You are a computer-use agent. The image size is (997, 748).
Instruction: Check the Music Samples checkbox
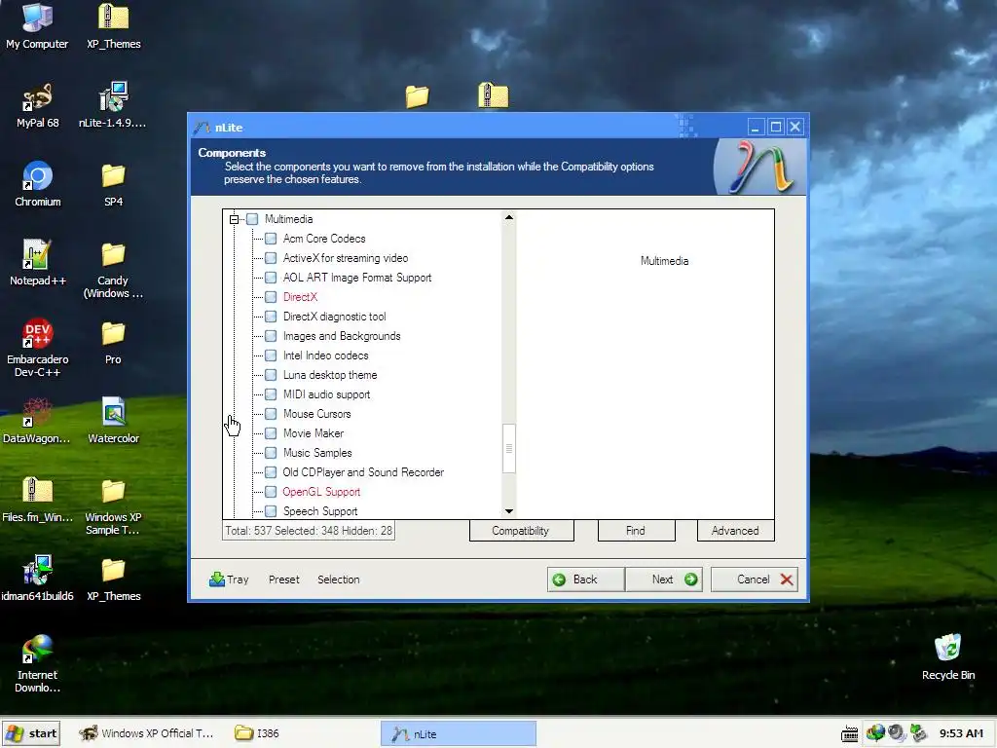point(271,453)
